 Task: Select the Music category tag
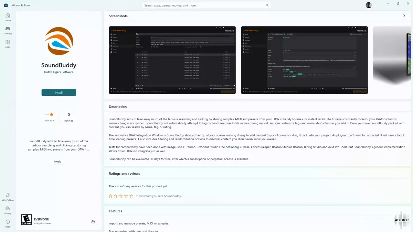click(57, 162)
